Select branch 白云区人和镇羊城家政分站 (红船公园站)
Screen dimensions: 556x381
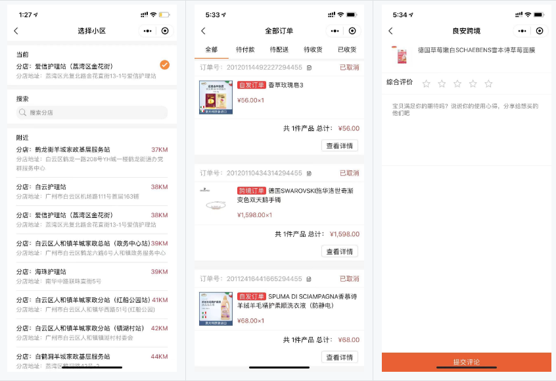pyautogui.click(x=92, y=305)
